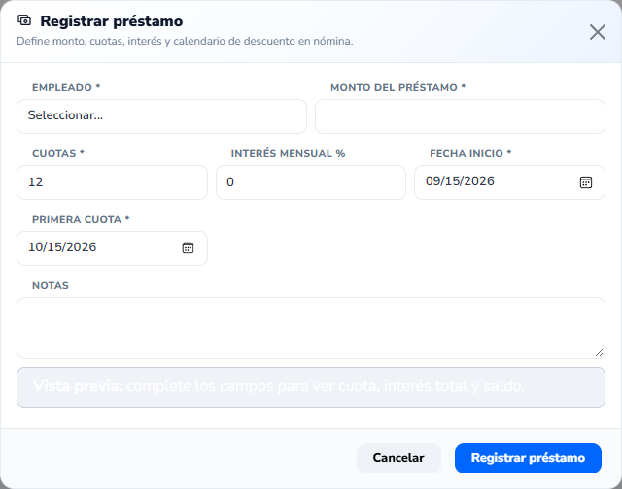622x489 pixels.
Task: Click the Fecha inicio date 09/15/2026
Action: point(460,181)
